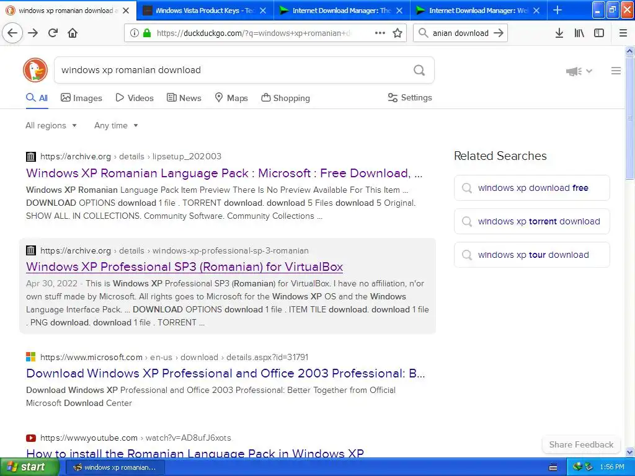This screenshot has width=635, height=476.
Task: Submit search with DuckDuckGo magnifier icon
Action: tap(419, 71)
